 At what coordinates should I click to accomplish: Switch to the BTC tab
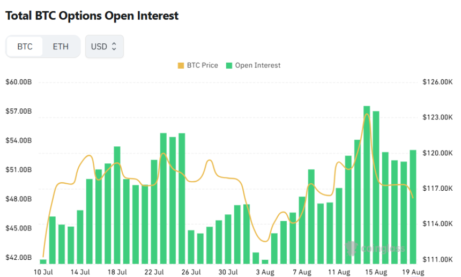25,47
